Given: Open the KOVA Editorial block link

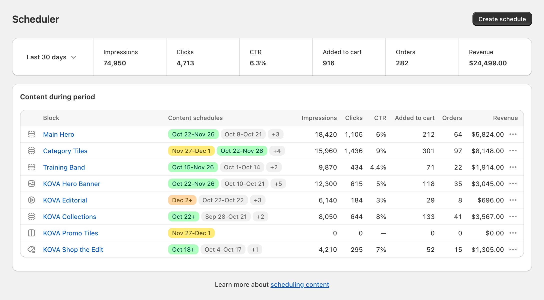Looking at the screenshot, I should (65, 200).
